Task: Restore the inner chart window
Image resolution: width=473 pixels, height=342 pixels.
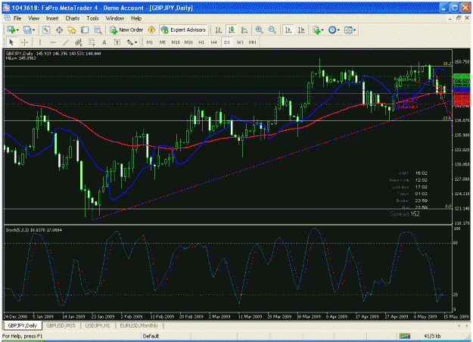Action: click(459, 18)
